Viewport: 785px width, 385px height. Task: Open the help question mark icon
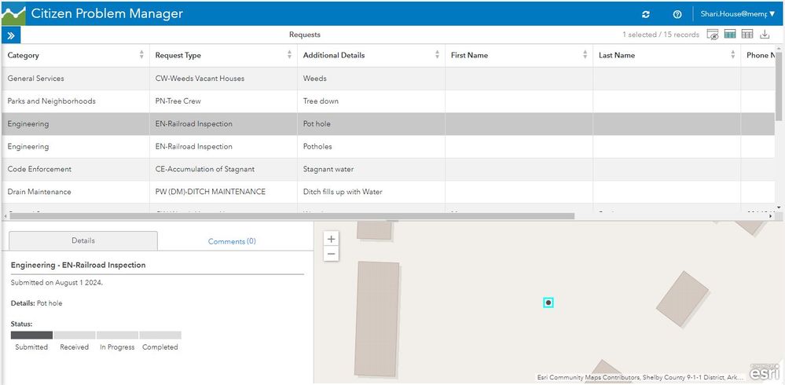(x=677, y=14)
